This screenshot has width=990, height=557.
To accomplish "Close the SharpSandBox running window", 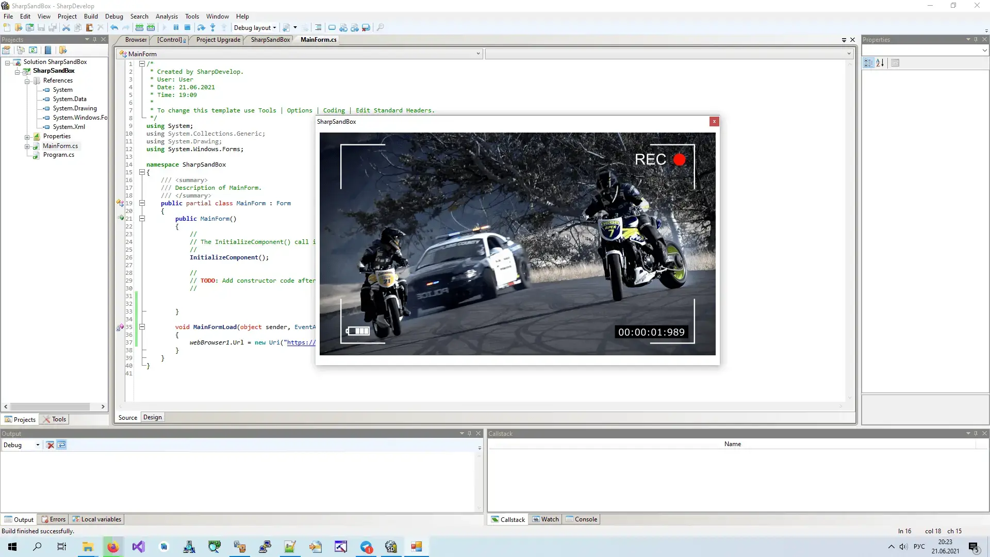I will point(714,122).
